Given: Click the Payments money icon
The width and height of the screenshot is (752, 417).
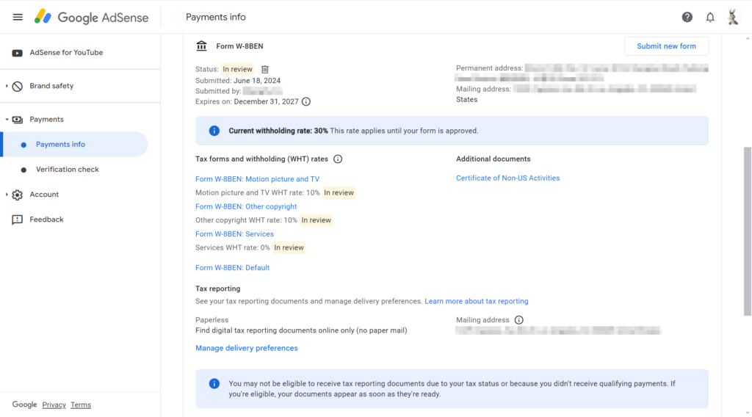Looking at the screenshot, I should pyautogui.click(x=18, y=120).
